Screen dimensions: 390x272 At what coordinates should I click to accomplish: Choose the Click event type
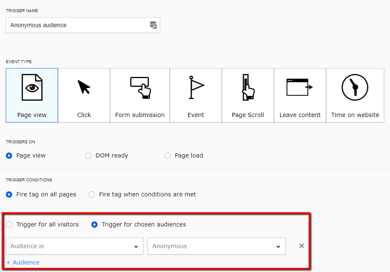84,95
